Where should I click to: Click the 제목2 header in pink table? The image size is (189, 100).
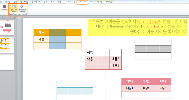click(x=146, y=81)
